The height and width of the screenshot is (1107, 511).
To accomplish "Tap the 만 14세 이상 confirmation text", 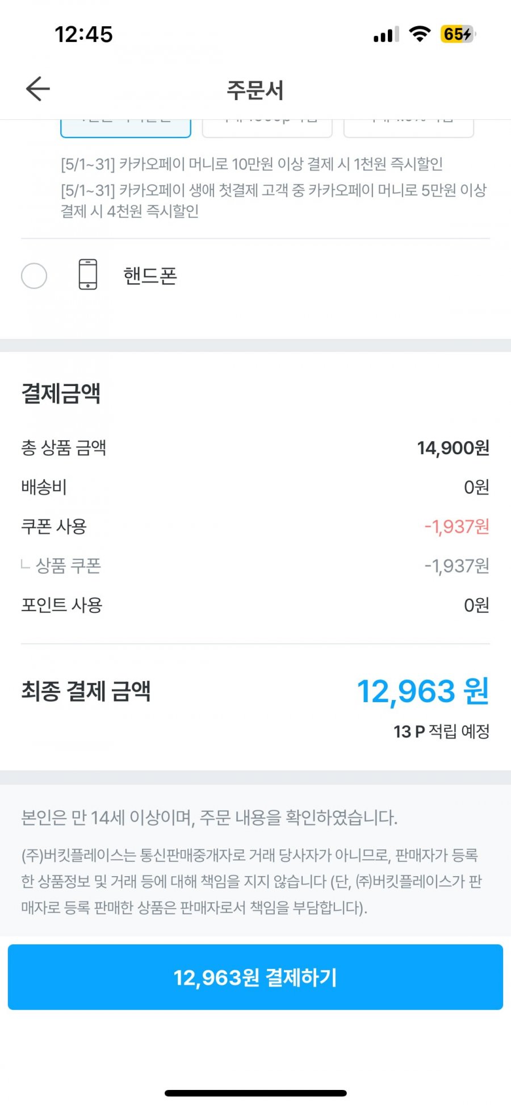I will click(209, 818).
